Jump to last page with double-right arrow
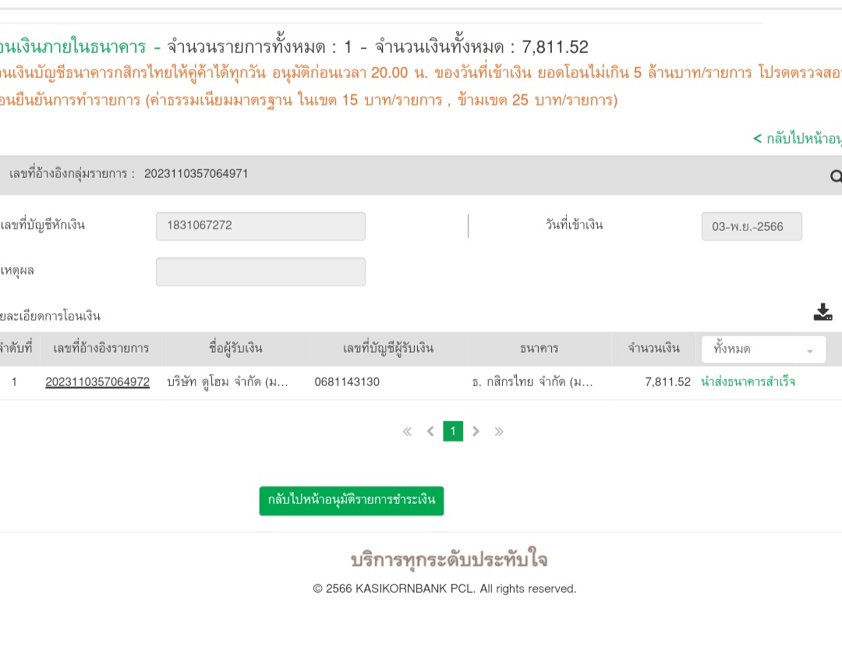The width and height of the screenshot is (842, 652). point(499,431)
